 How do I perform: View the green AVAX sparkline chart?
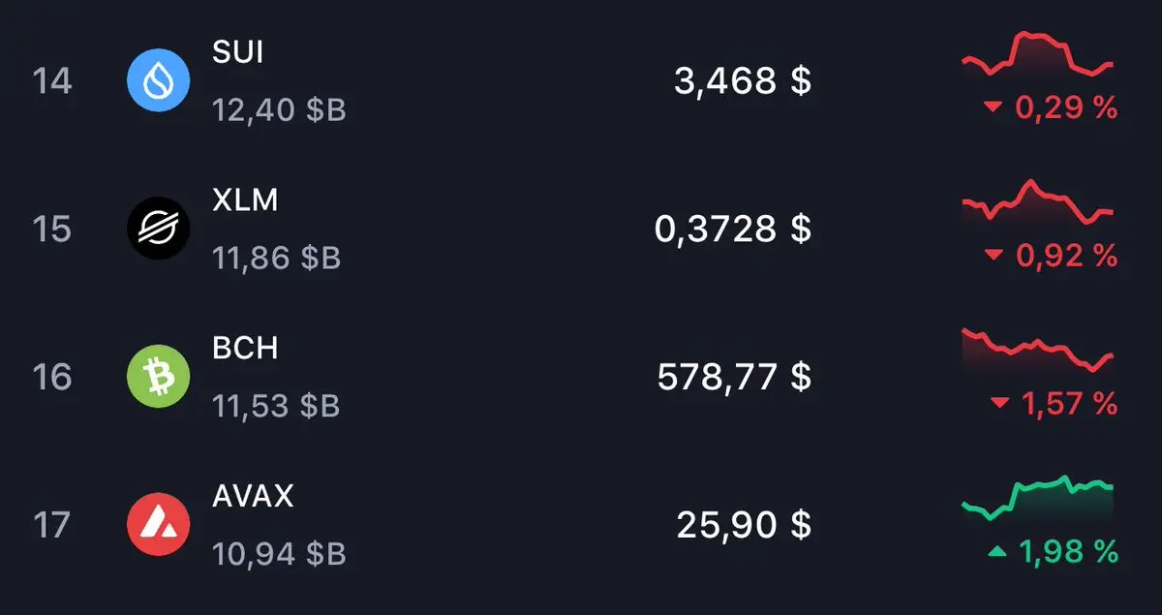(x=1038, y=498)
